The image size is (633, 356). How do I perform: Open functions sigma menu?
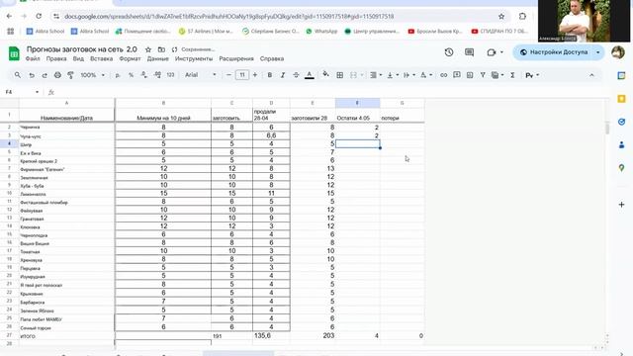[x=512, y=75]
